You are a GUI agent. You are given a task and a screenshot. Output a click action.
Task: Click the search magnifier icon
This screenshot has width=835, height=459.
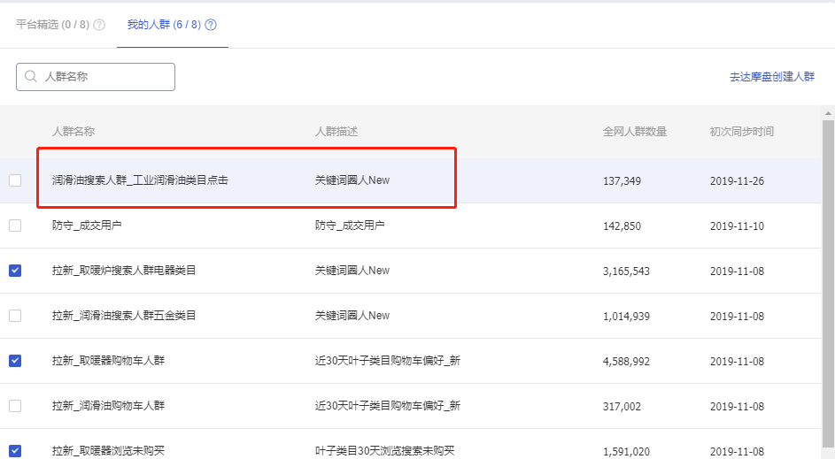[x=31, y=77]
